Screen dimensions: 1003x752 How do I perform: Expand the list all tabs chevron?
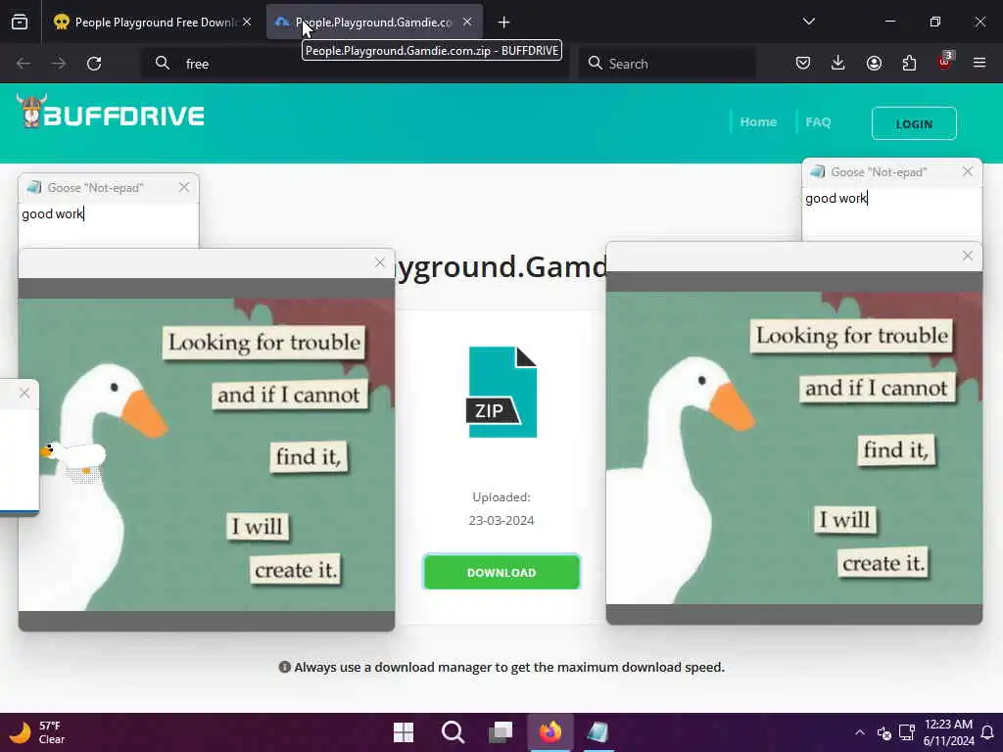808,22
